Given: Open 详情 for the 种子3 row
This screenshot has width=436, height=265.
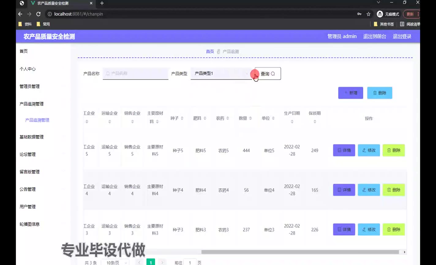Looking at the screenshot, I should 344,229.
